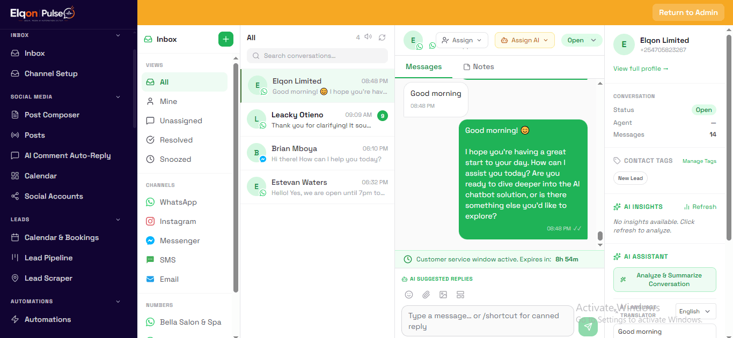Change status via the Open dropdown

pos(582,40)
